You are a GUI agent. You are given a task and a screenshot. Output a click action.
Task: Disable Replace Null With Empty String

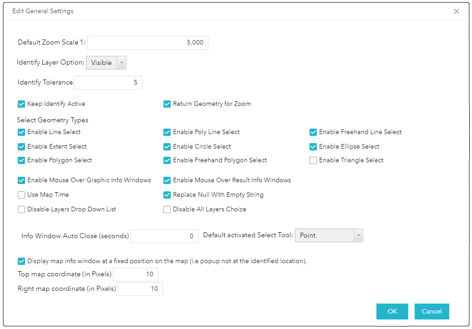click(167, 194)
